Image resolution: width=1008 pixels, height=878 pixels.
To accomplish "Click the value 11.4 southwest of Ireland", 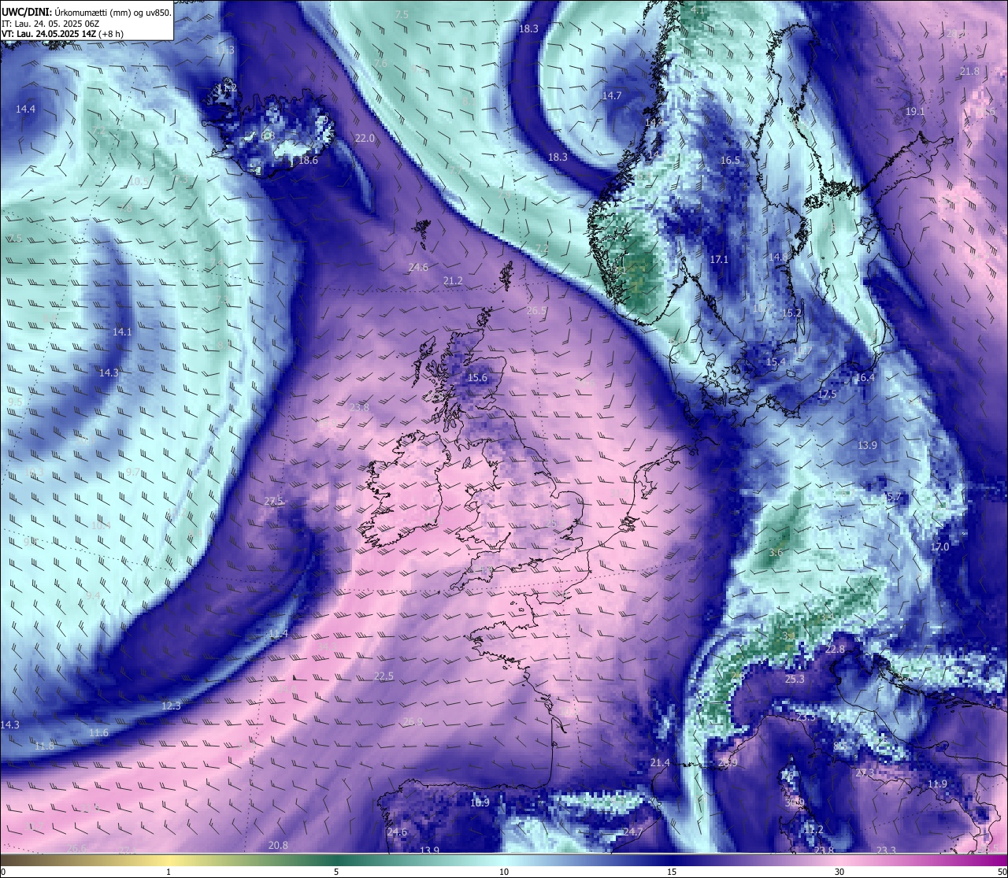I will tap(278, 633).
